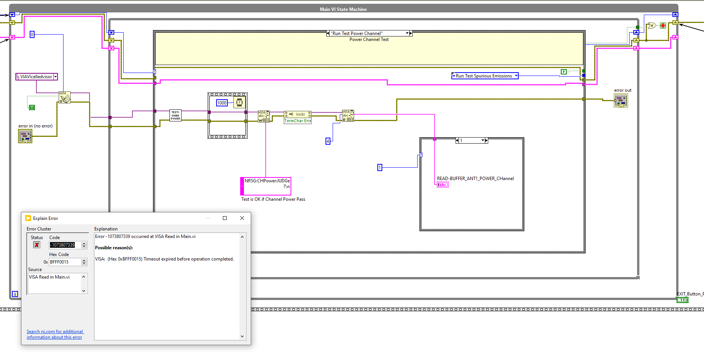Select the error in cluster terminal
704x353 pixels.
point(25,136)
